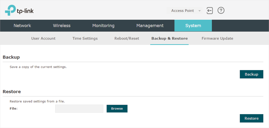269x128 pixels.
Task: Click the tp-link logo
Action: click(x=19, y=10)
